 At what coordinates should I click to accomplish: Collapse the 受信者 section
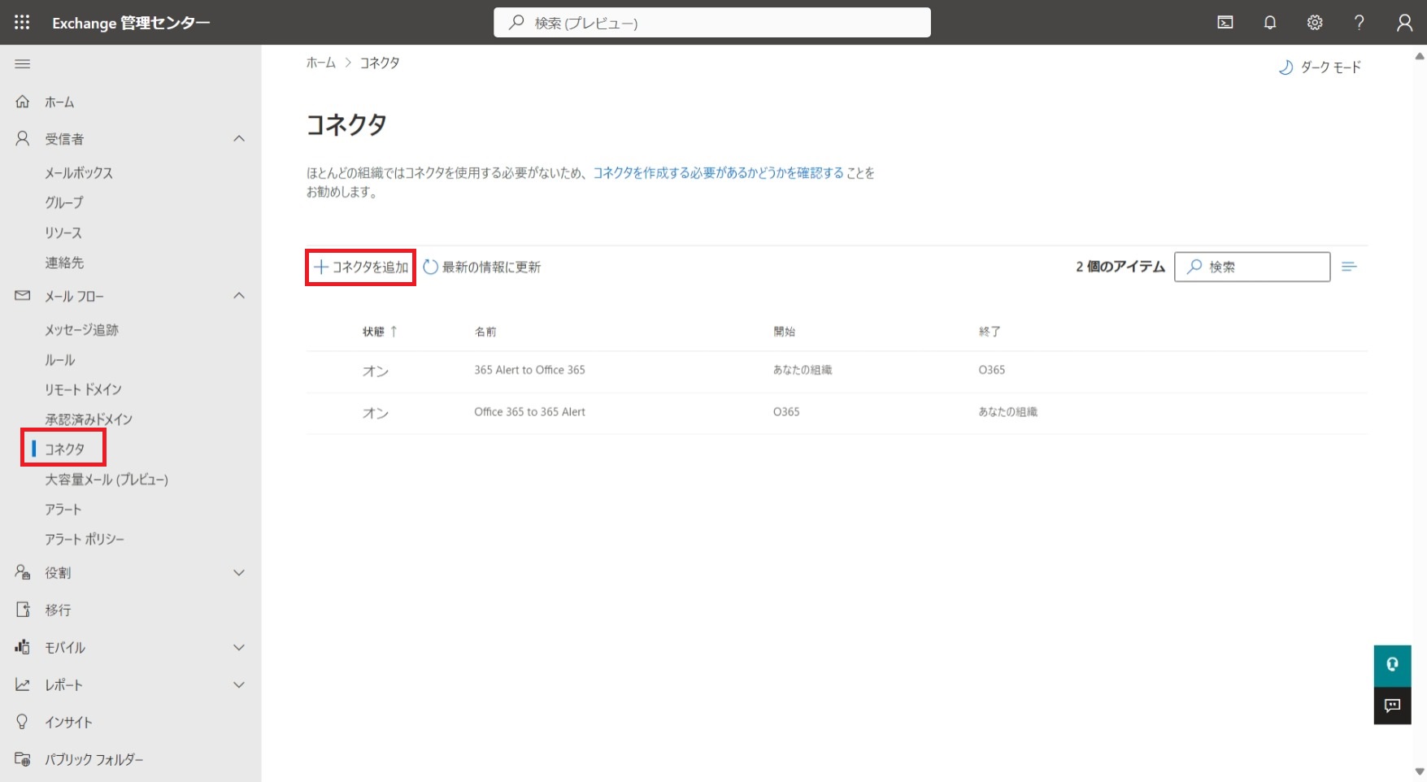[239, 139]
